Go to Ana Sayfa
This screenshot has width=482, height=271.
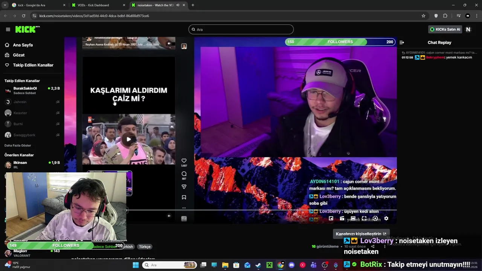coord(23,45)
